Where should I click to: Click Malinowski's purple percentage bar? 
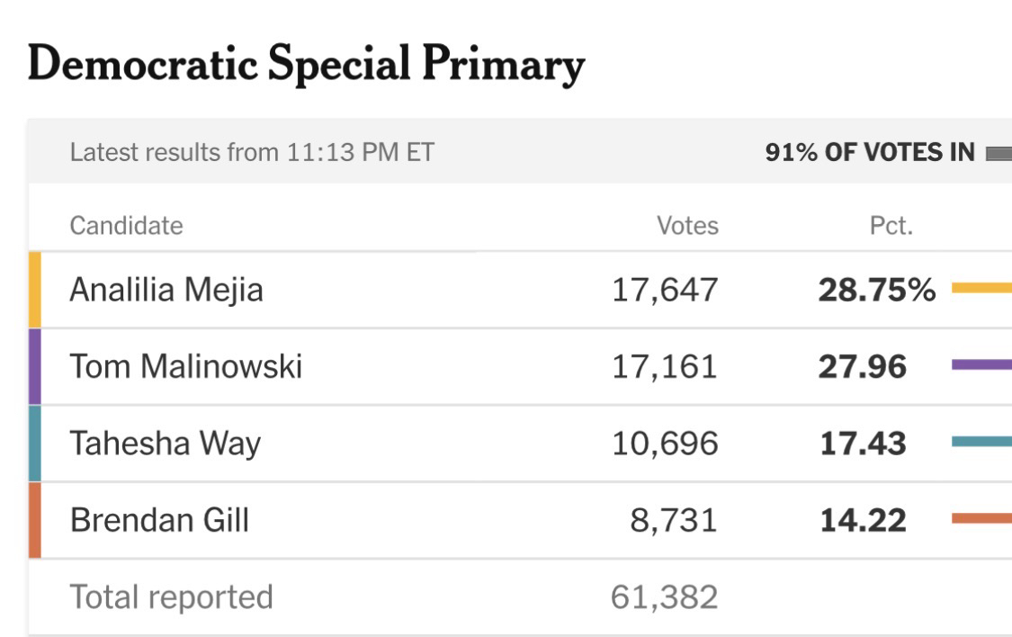981,365
